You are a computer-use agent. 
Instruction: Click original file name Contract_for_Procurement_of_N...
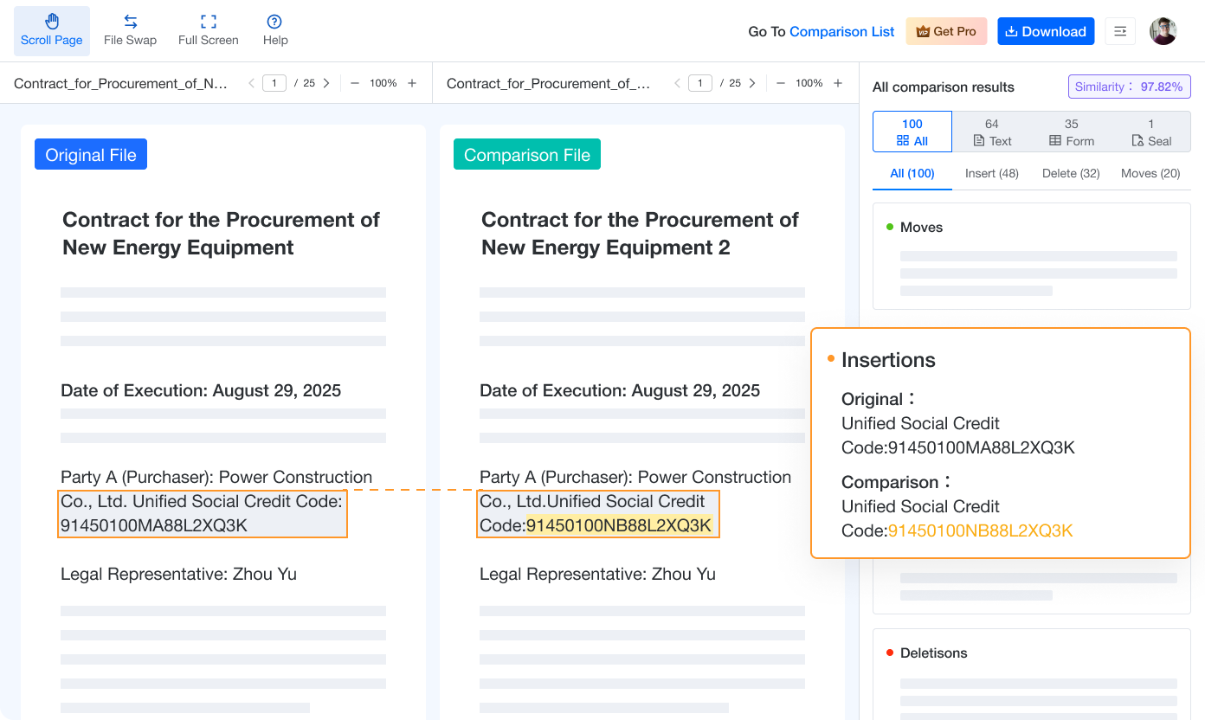[121, 83]
